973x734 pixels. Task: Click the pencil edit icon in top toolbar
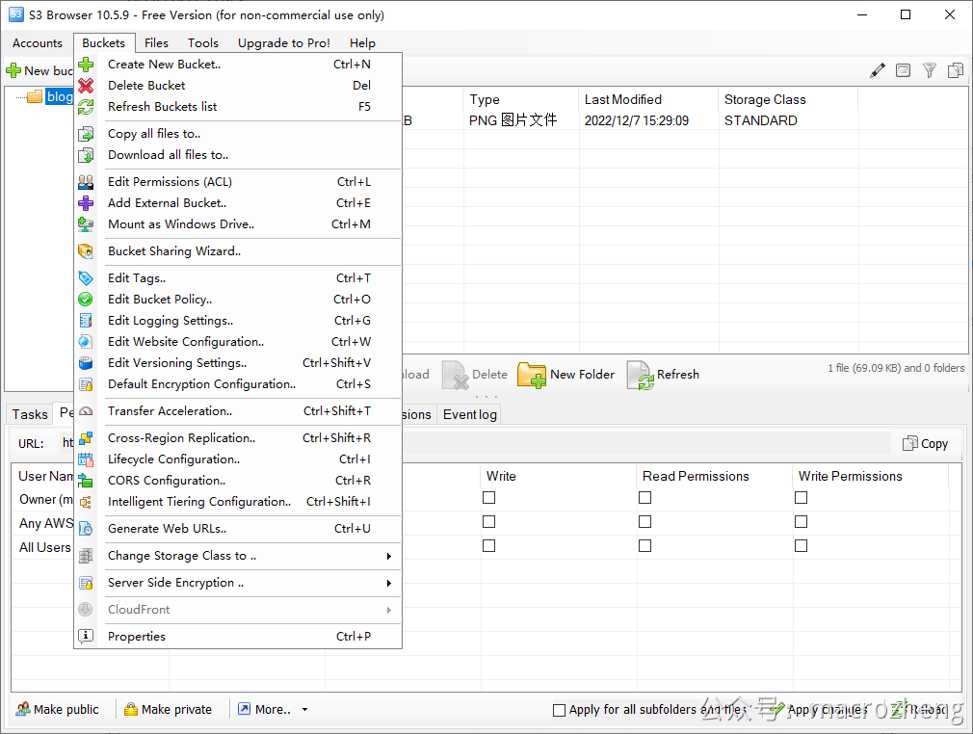(878, 70)
